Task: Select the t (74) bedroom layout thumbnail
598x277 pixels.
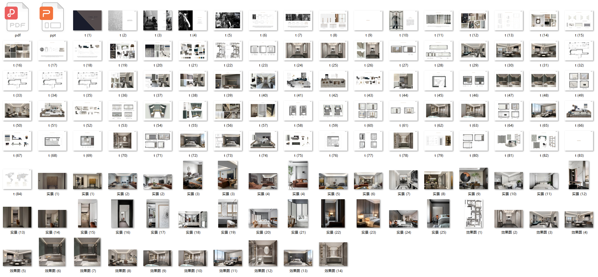Action: (263, 141)
